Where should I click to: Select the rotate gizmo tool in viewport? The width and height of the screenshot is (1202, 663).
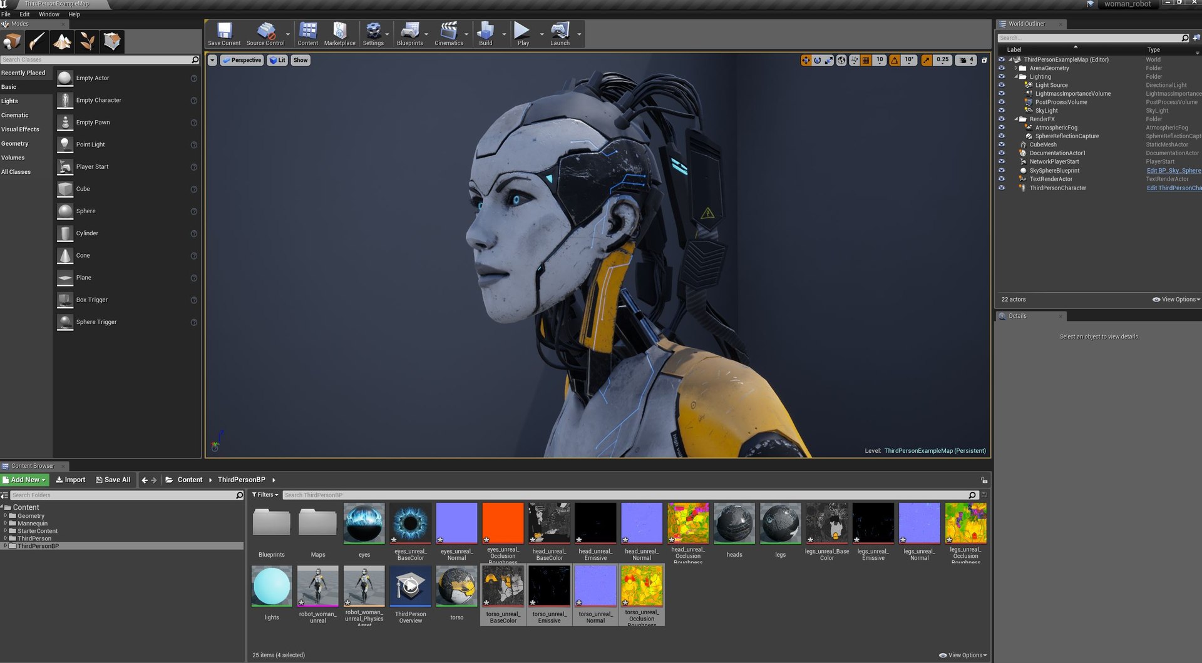click(817, 60)
